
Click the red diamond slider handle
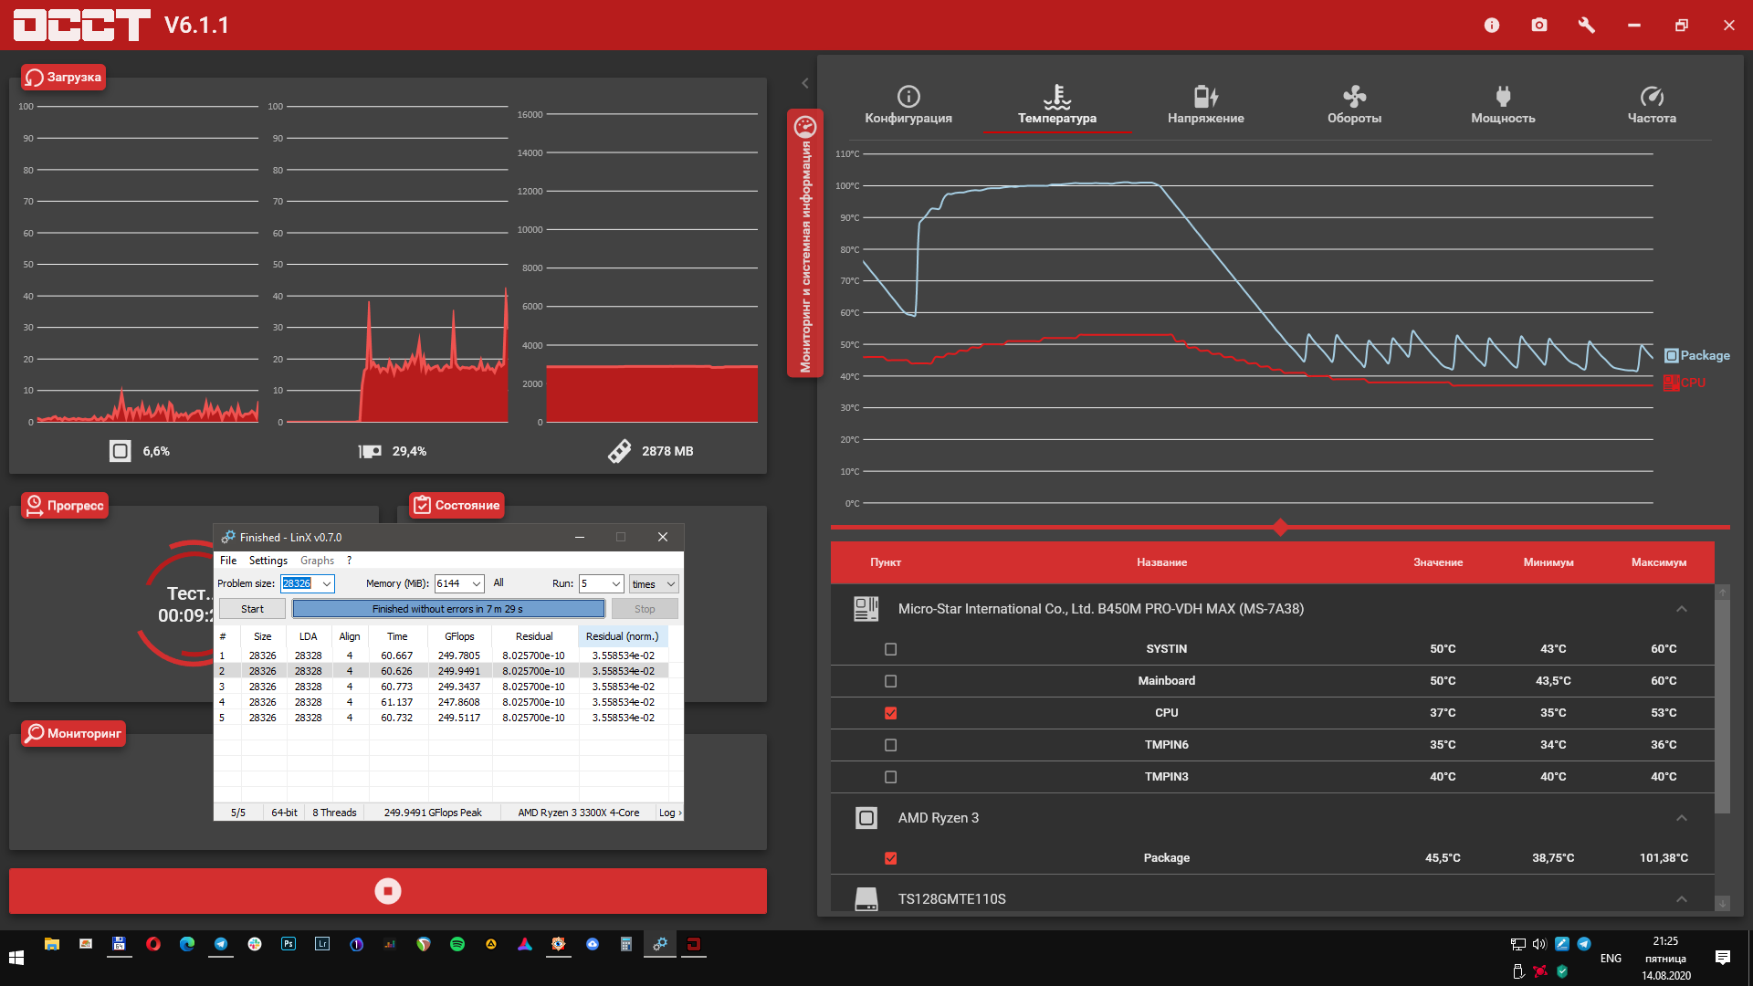point(1280,527)
